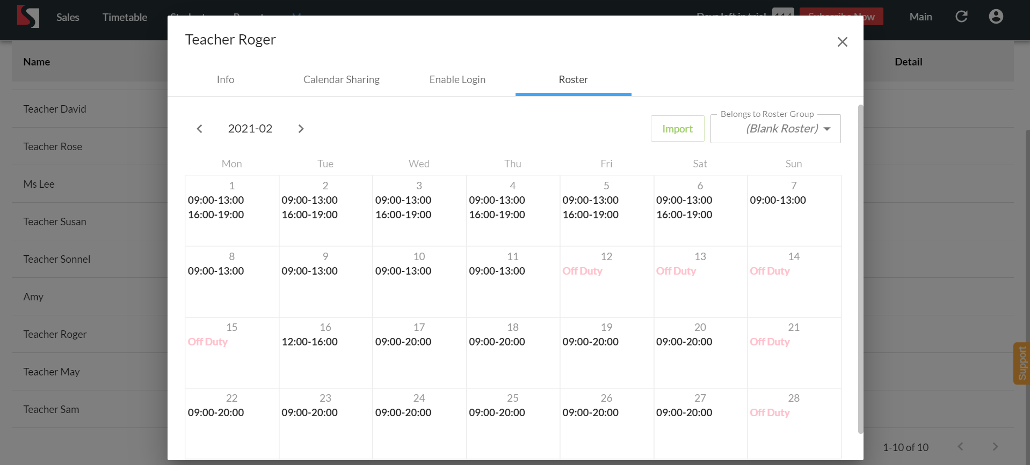Open the user account profile icon
Viewport: 1030px width, 465px height.
point(996,17)
